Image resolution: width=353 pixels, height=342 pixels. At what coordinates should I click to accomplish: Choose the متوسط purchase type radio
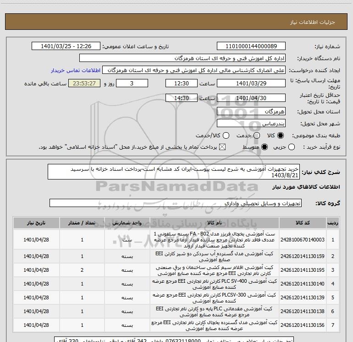[x=265, y=147]
